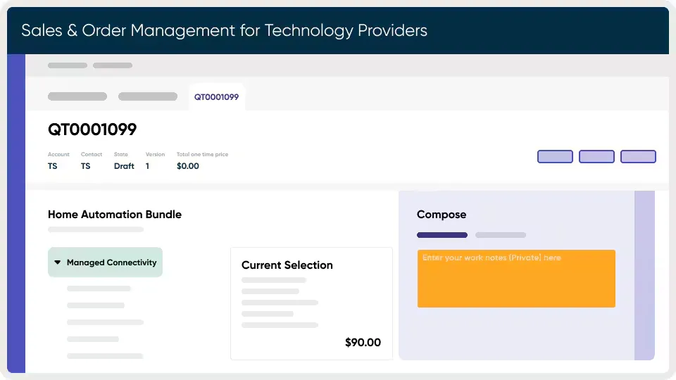Screen dimensions: 676x380
Task: Click the purple scrollbar beside Compose panel
Action: tap(644, 274)
